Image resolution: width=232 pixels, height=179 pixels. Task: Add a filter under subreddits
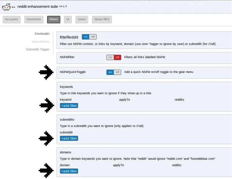[69, 138]
